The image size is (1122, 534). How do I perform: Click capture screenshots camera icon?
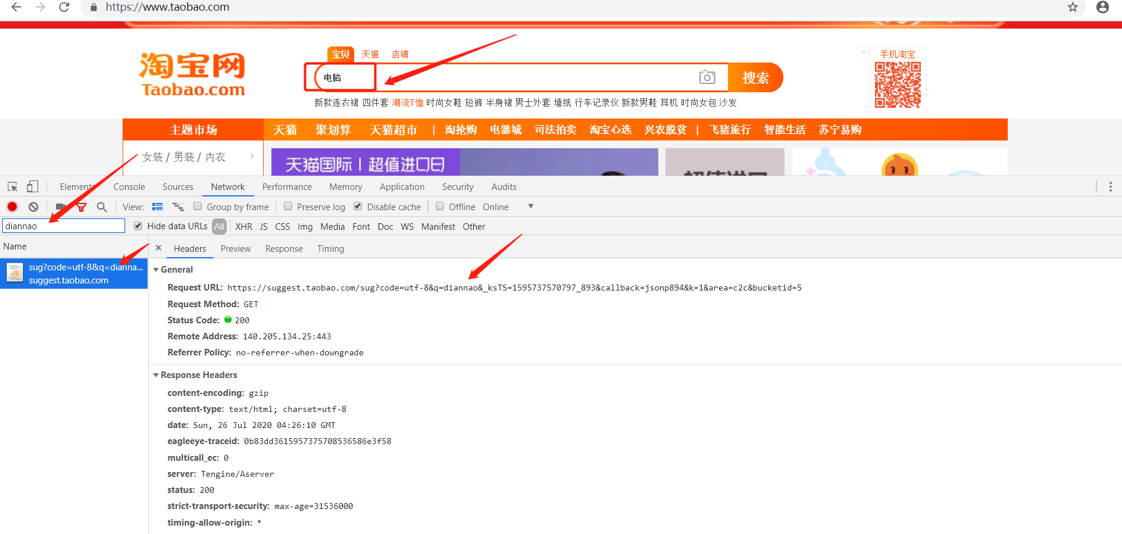coord(60,207)
